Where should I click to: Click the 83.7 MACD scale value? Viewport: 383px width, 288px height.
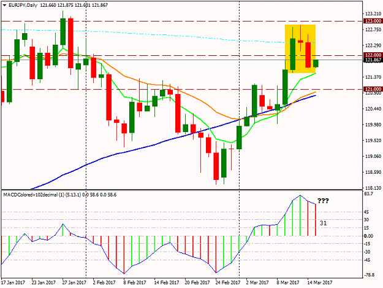pos(368,194)
